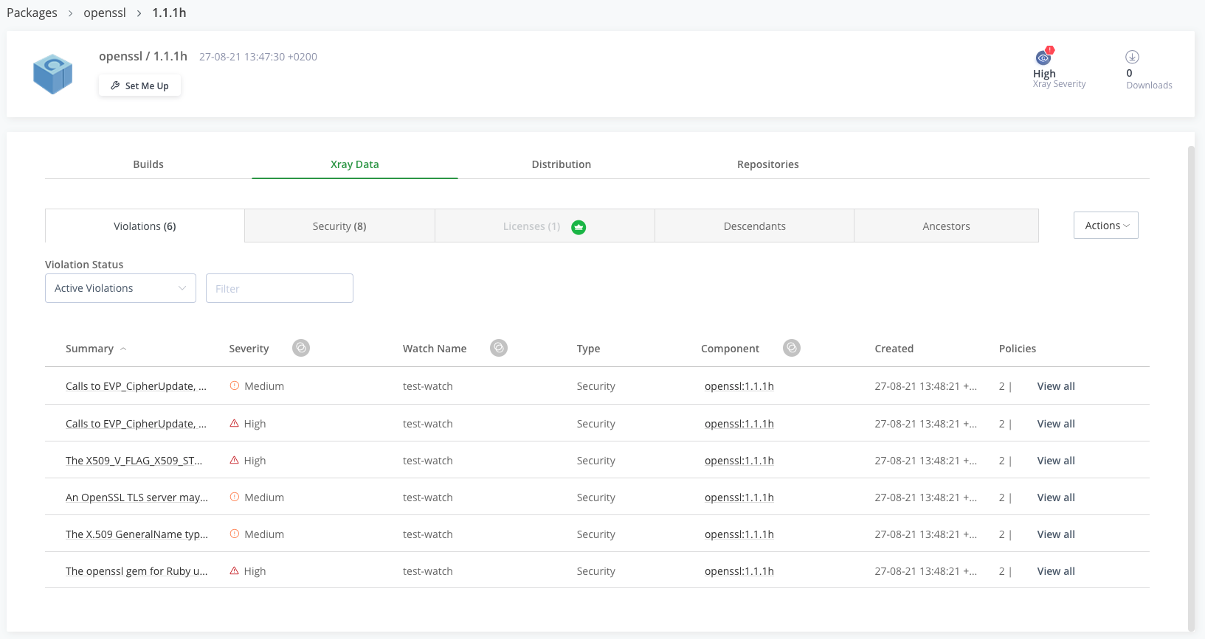The width and height of the screenshot is (1205, 639).
Task: Click Medium severity icon for TLS server row
Action: tap(235, 497)
